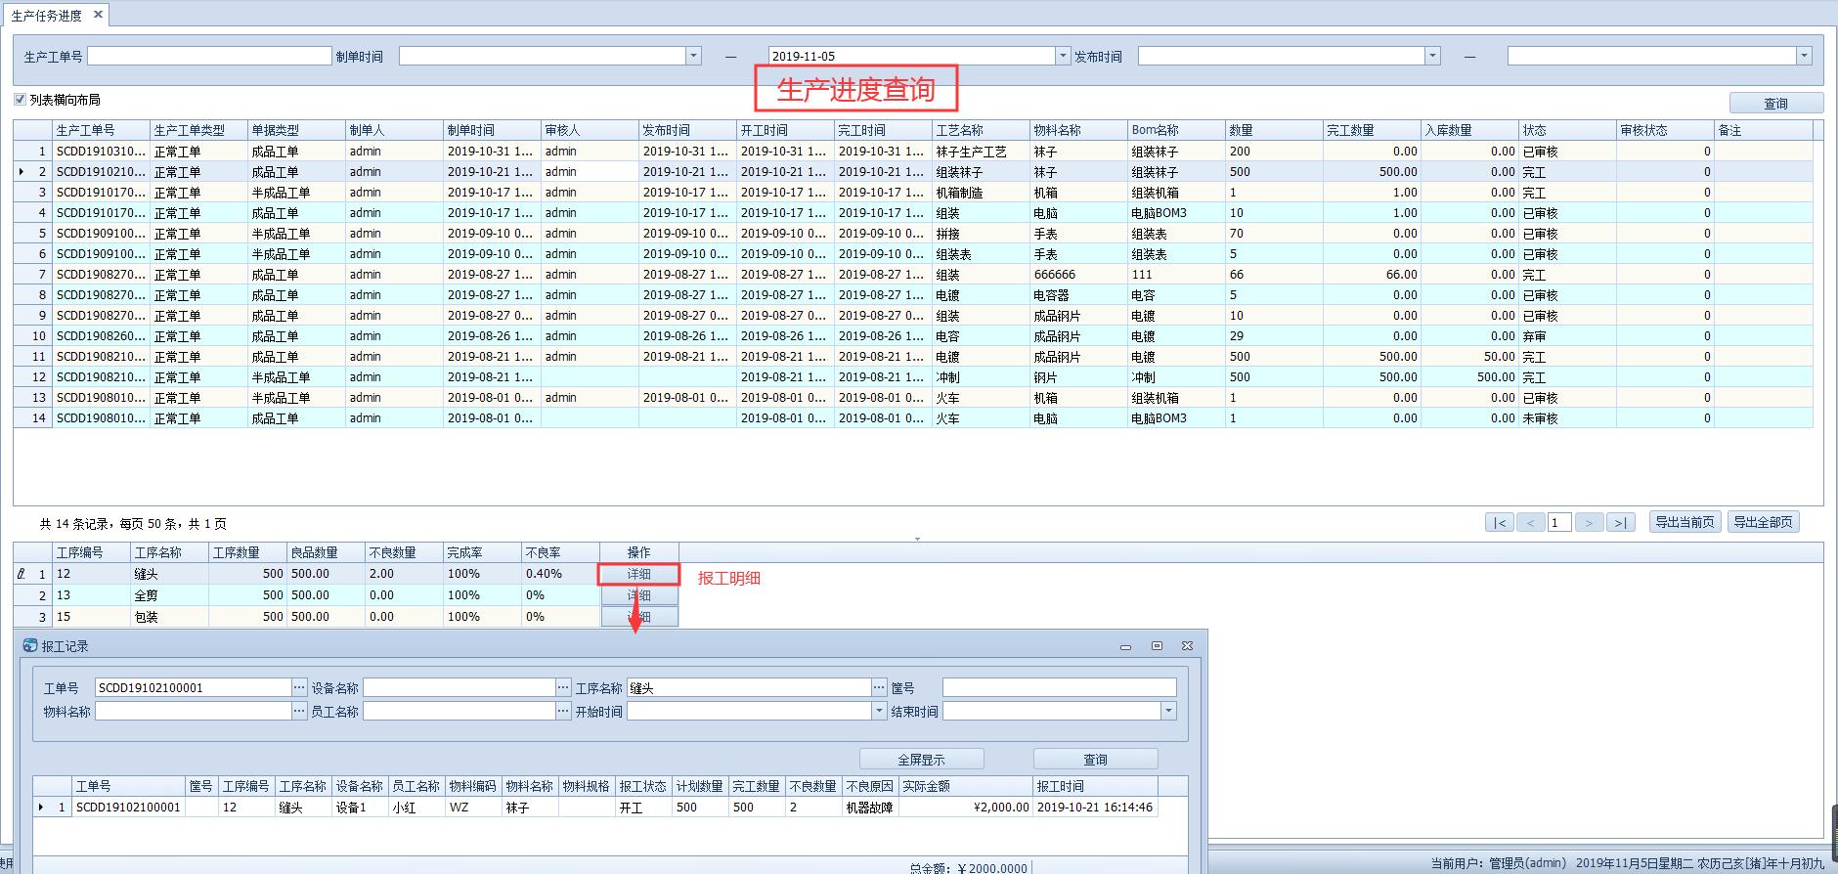Go to next page of records
The height and width of the screenshot is (874, 1838).
point(1590,522)
